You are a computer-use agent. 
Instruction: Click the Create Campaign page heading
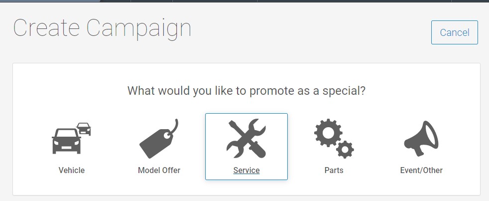click(102, 29)
